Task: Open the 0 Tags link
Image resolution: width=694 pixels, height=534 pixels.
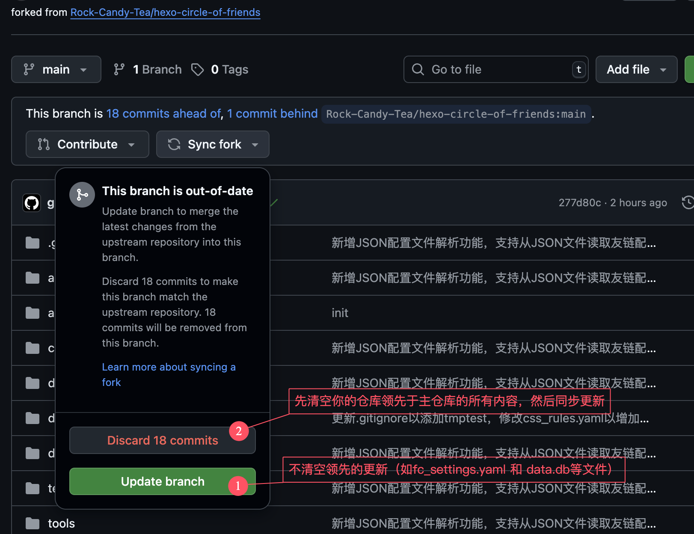Action: point(229,69)
